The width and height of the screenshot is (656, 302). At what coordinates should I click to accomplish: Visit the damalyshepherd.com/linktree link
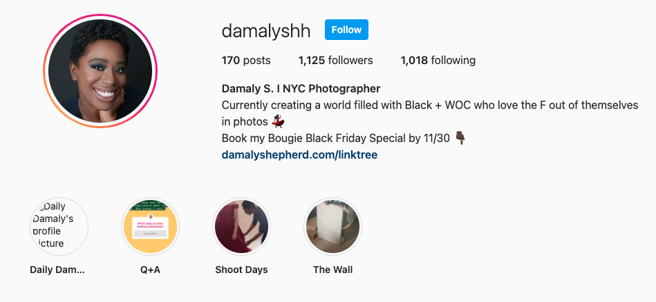tap(299, 154)
